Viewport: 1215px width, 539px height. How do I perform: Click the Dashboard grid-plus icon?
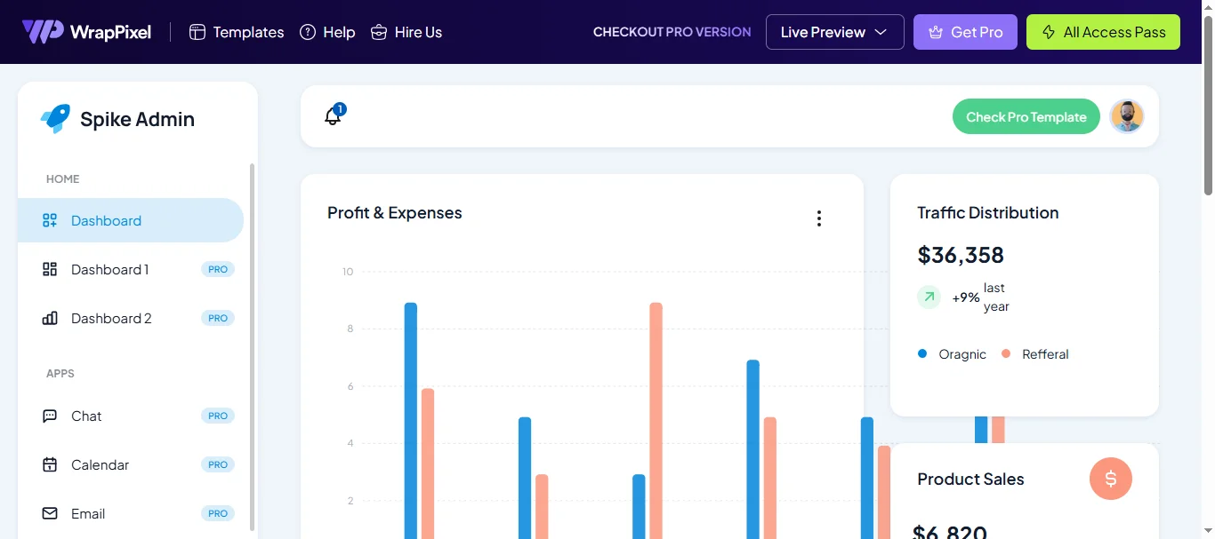click(50, 220)
